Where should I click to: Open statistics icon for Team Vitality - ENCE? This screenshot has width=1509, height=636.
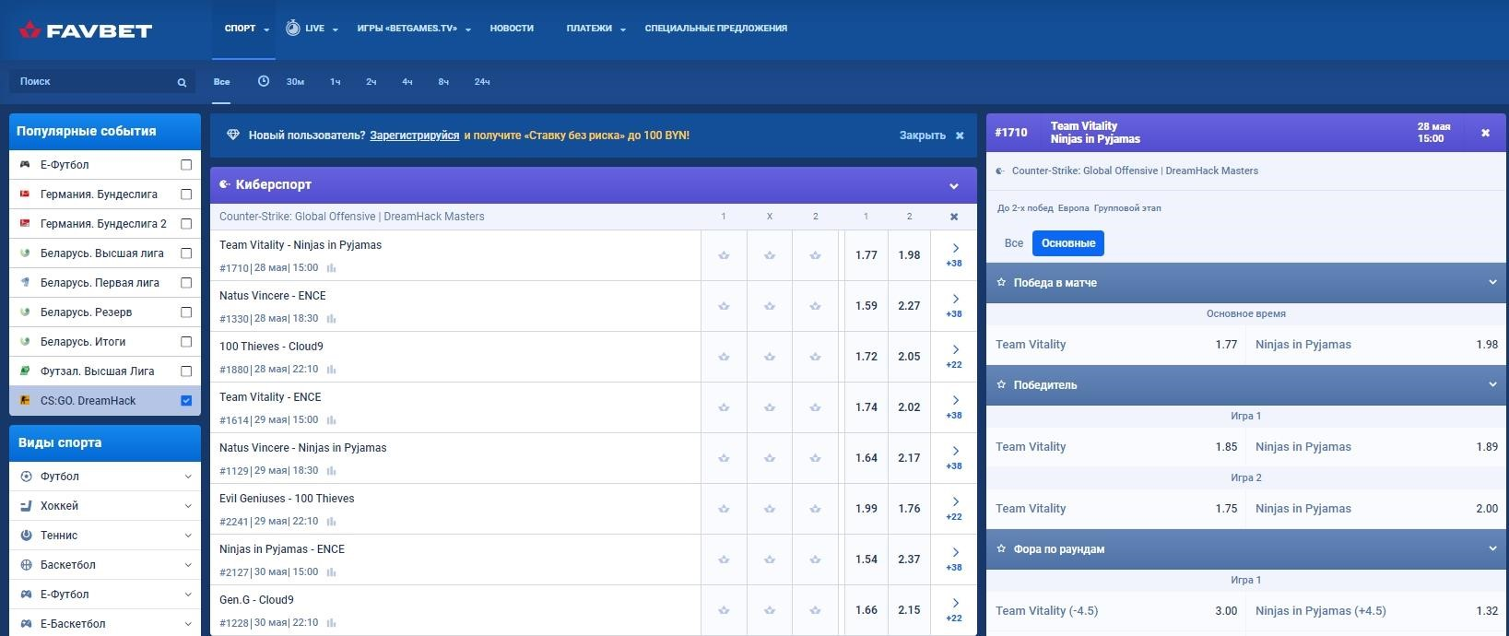click(331, 420)
